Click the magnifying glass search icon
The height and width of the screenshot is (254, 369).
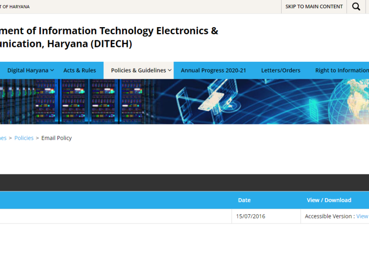[356, 7]
